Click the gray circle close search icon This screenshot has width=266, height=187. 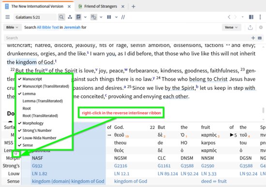point(261,27)
